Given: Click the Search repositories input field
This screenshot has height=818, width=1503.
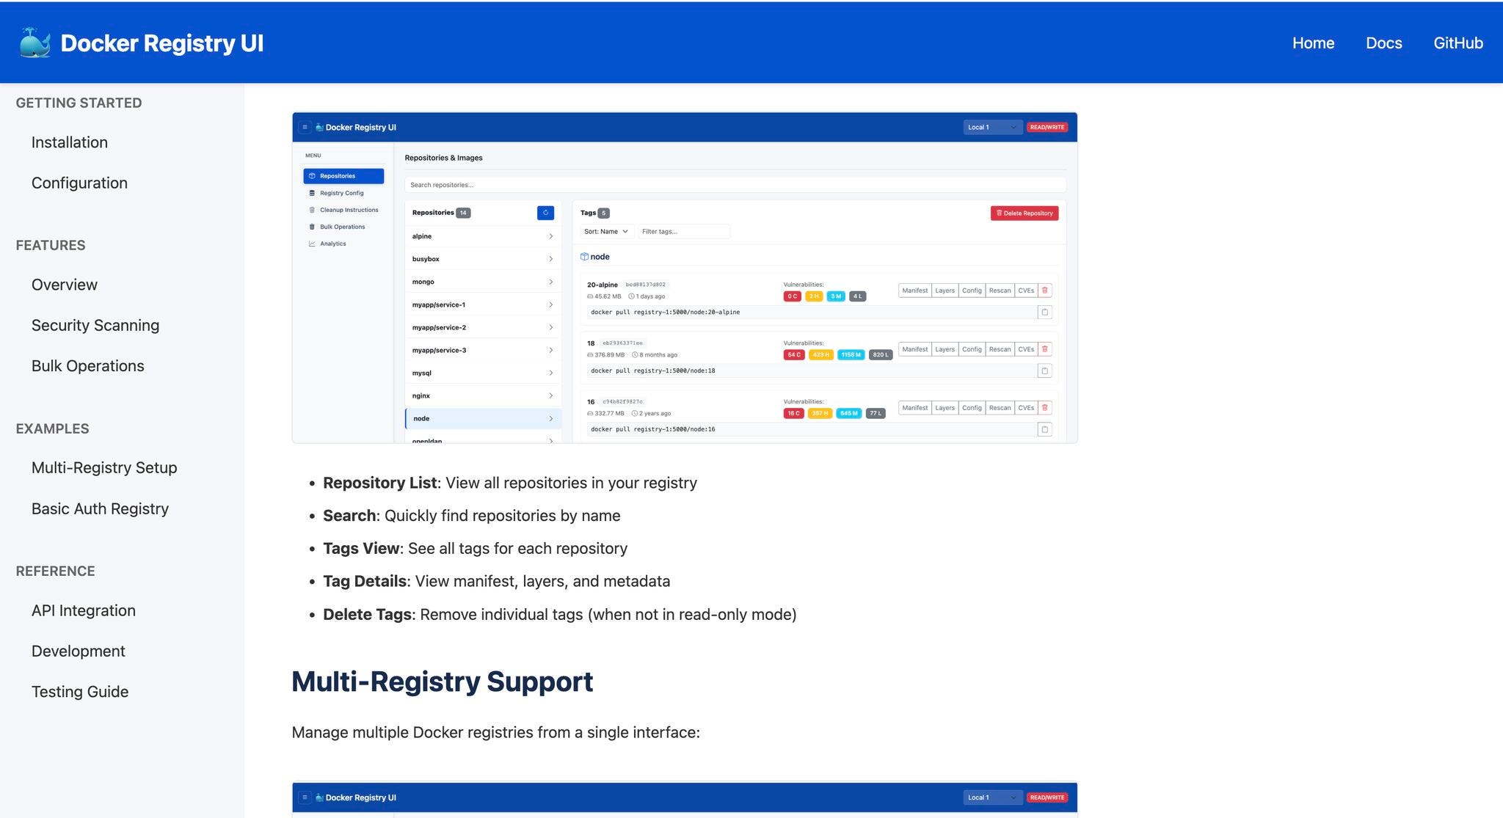Looking at the screenshot, I should click(x=734, y=185).
